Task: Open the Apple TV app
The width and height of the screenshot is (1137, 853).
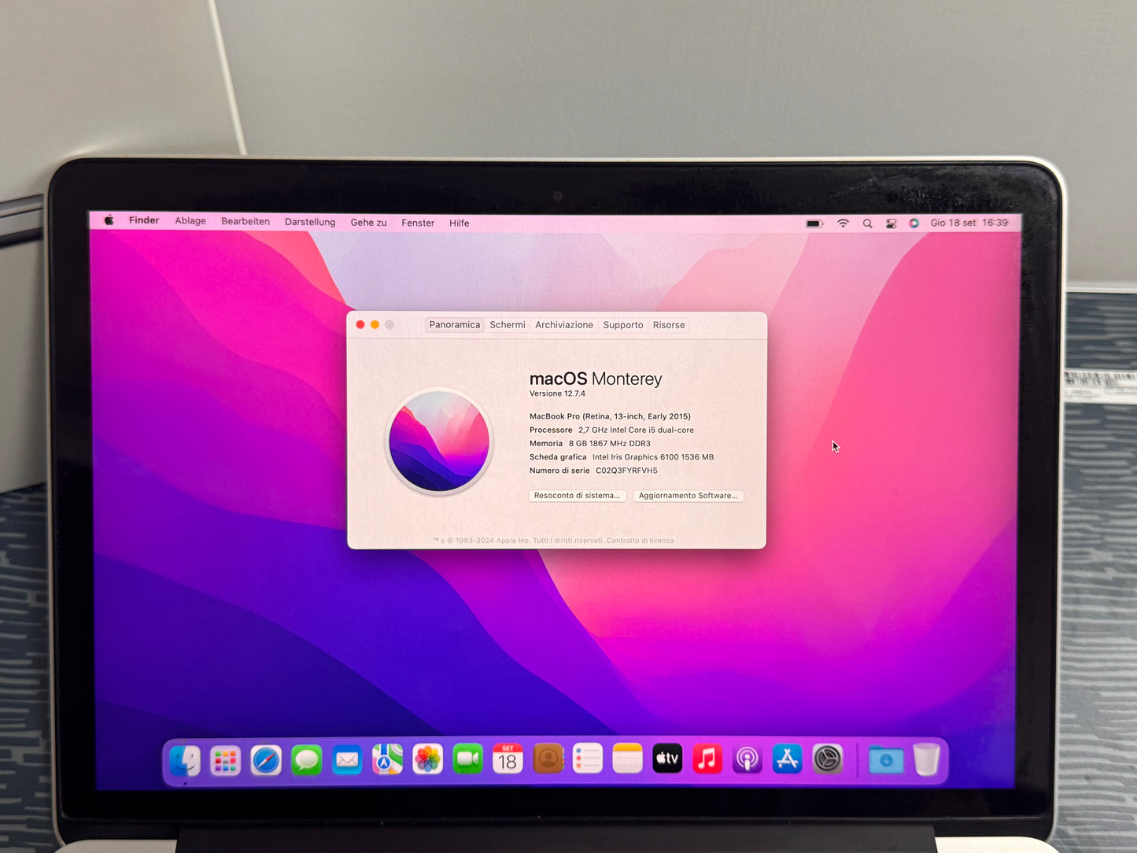Action: click(666, 759)
